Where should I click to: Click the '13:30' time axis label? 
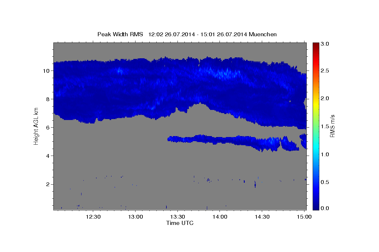point(178,217)
